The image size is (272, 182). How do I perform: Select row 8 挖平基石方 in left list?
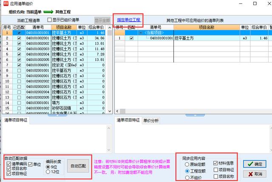coord(65,70)
